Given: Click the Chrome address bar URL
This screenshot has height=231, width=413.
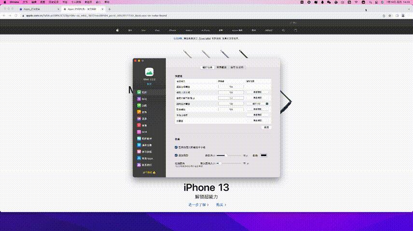Looking at the screenshot, I should [96, 15].
